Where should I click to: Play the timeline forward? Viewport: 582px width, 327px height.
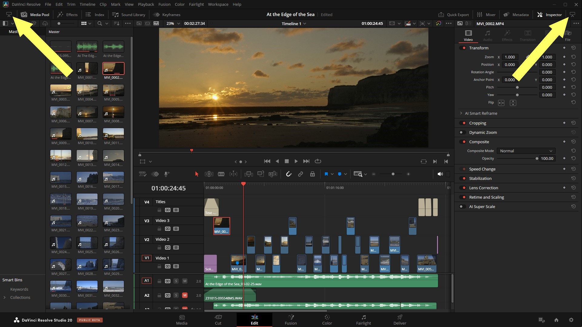[x=296, y=161]
